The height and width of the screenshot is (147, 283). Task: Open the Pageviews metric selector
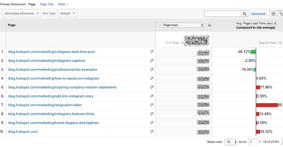click(x=182, y=25)
